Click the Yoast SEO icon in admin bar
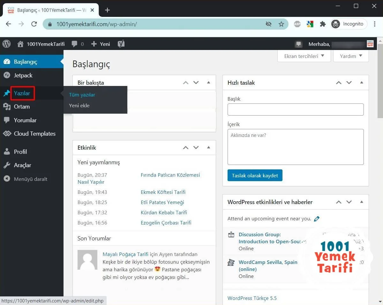383x305 pixels. pyautogui.click(x=121, y=44)
